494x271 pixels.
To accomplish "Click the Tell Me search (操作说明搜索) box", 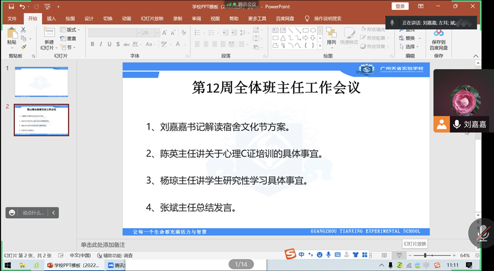I will (323, 19).
